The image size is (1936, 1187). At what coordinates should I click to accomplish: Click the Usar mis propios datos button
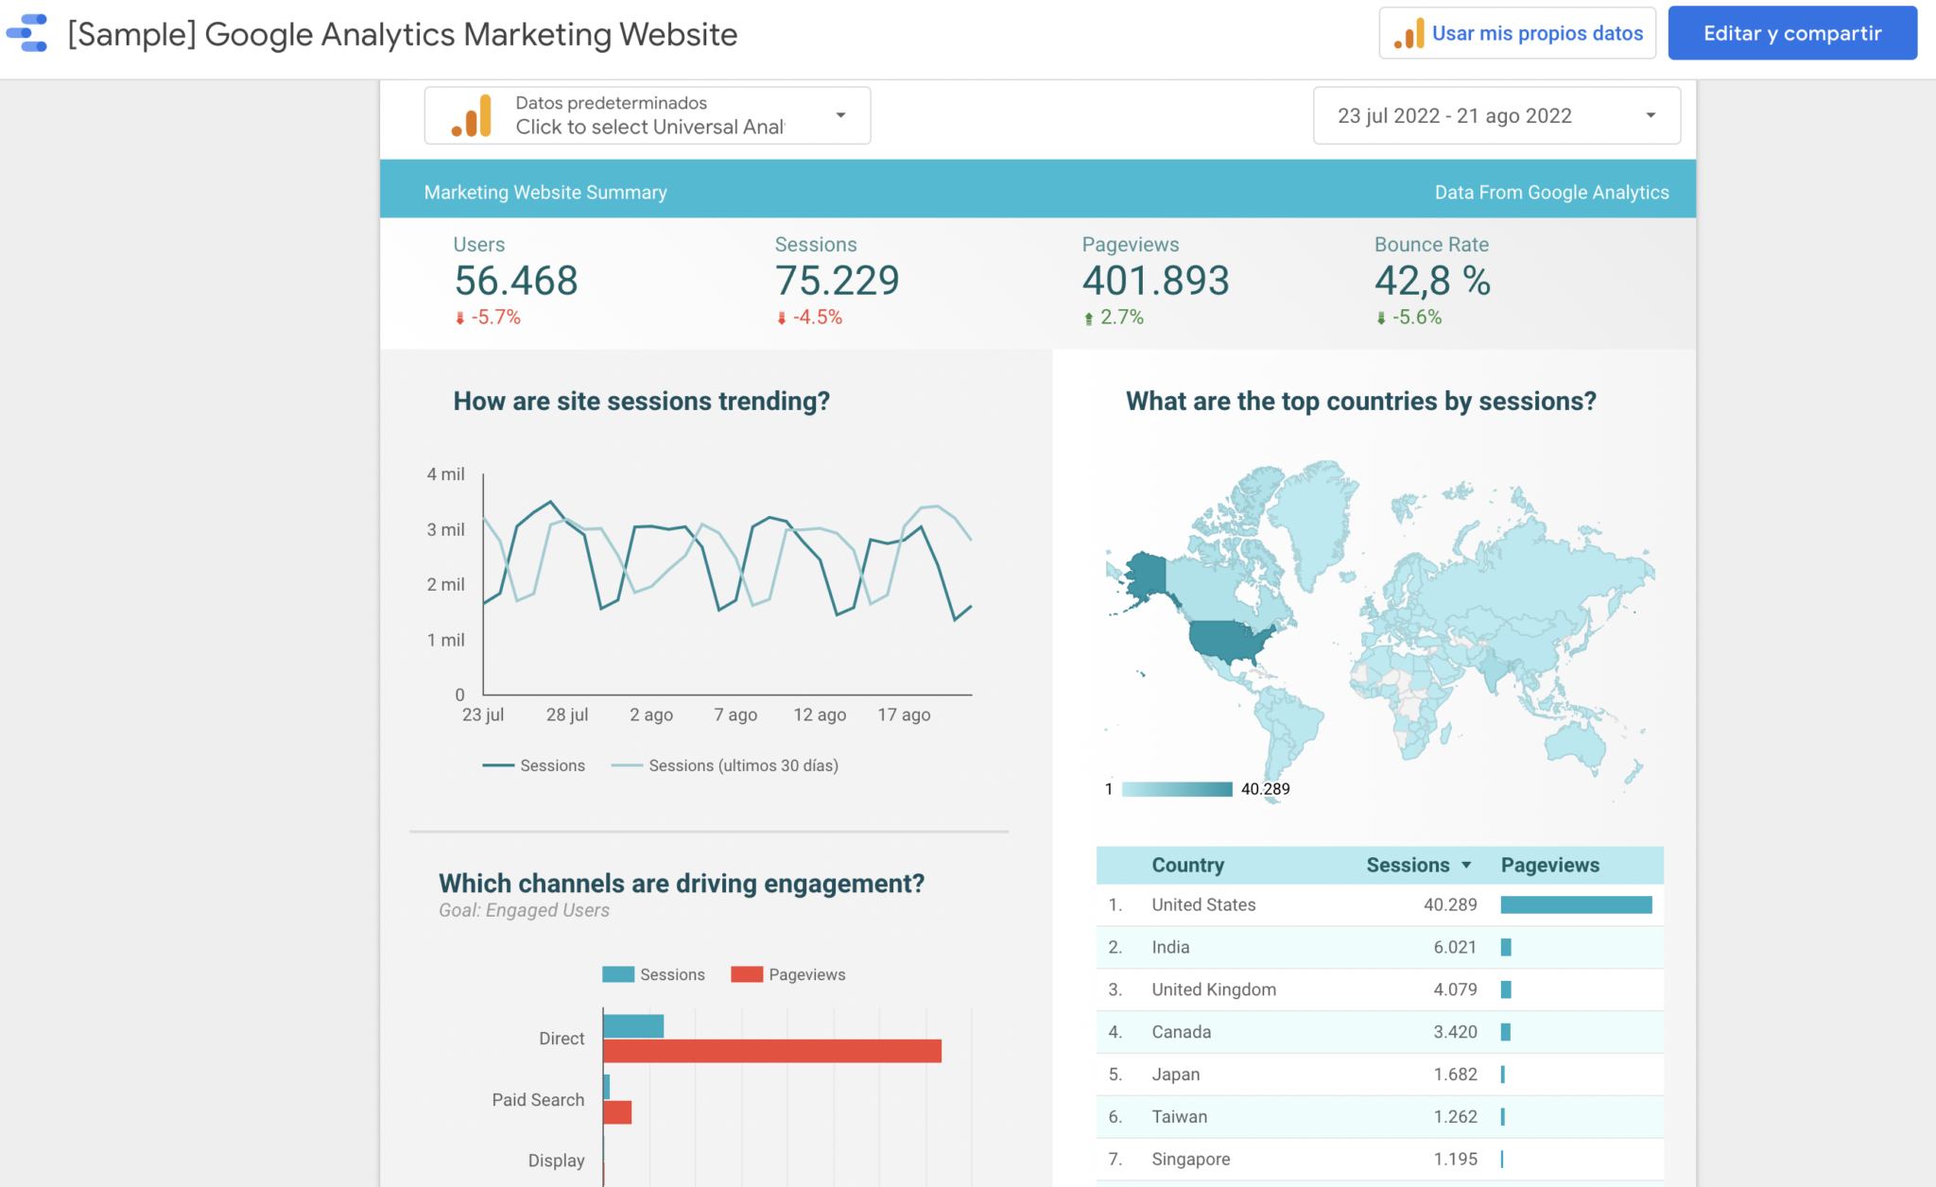[x=1517, y=34]
